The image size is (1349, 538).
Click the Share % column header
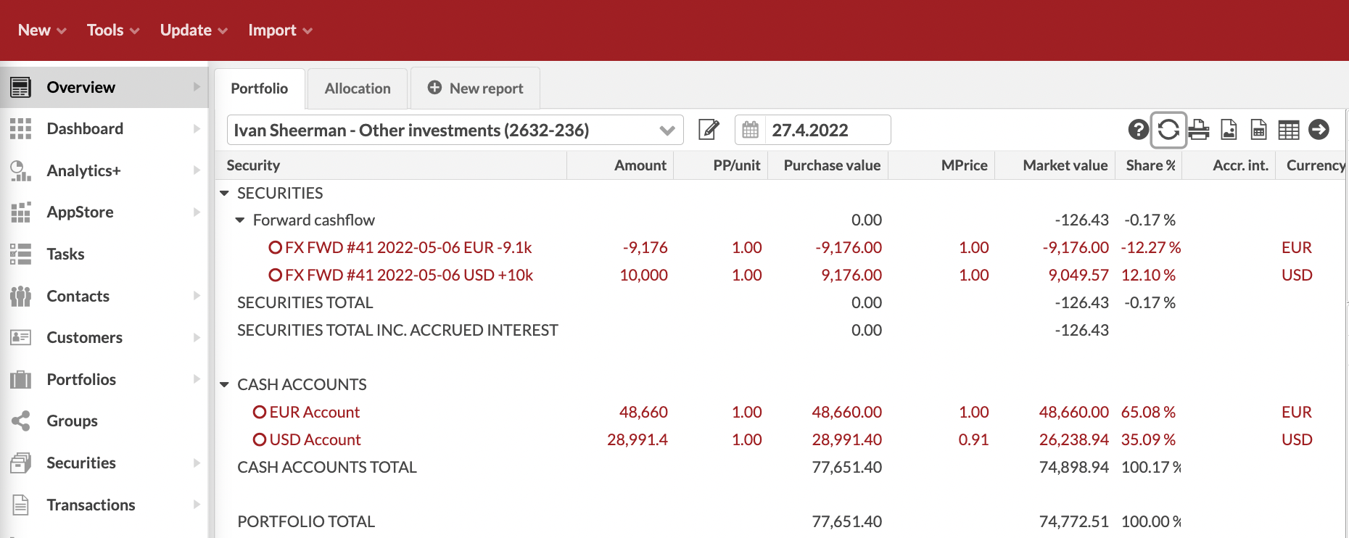(1150, 165)
